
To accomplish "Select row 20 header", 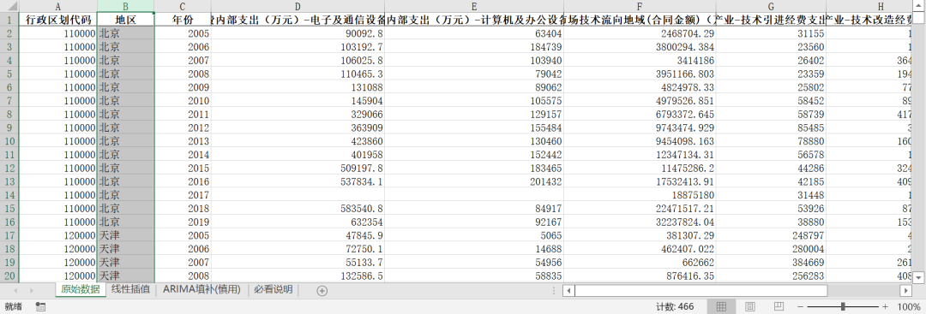I will (x=9, y=275).
